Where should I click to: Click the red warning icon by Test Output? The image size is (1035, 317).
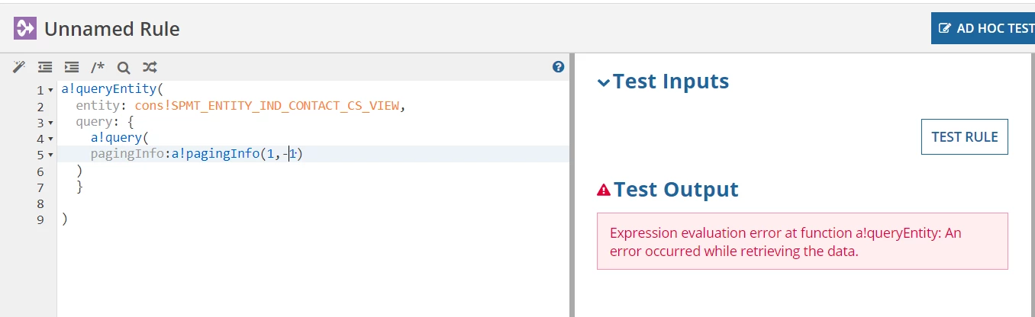click(x=604, y=190)
